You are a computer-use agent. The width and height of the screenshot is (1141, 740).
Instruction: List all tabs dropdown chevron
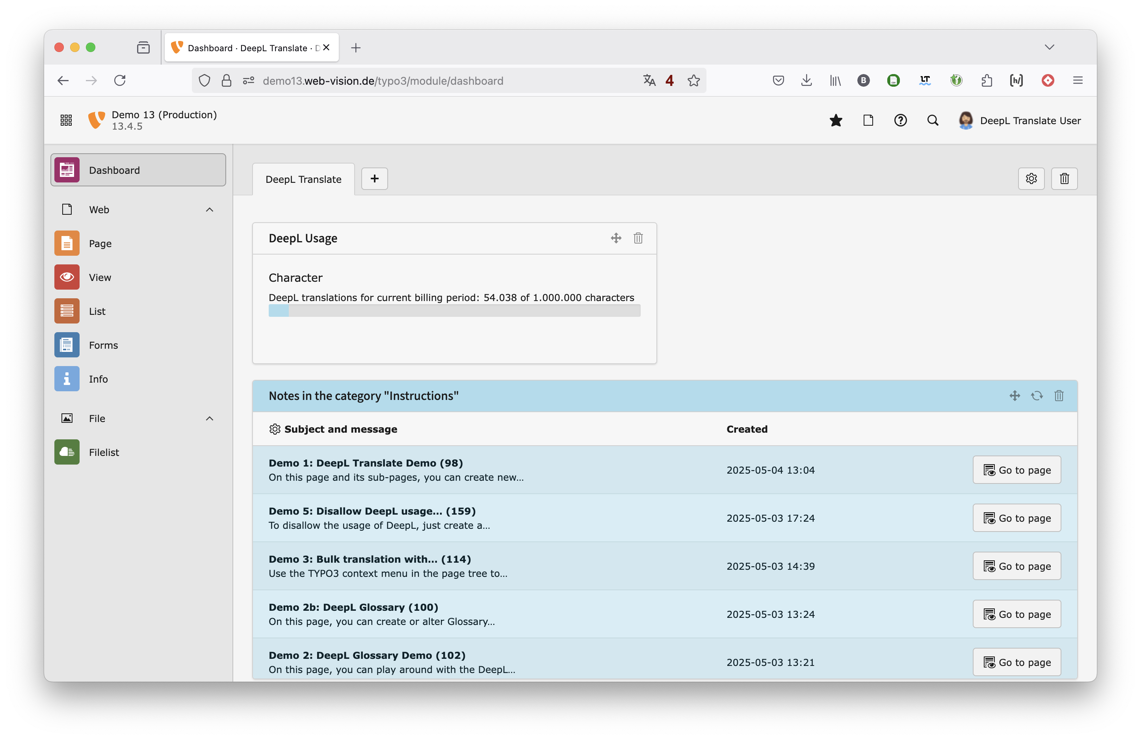(x=1050, y=47)
